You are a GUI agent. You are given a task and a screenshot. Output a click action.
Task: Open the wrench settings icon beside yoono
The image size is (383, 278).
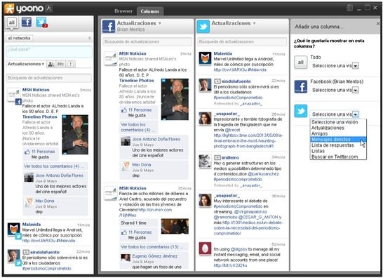pos(49,8)
